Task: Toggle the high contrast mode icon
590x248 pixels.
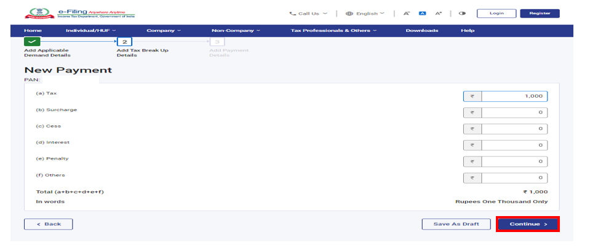Action: click(462, 14)
